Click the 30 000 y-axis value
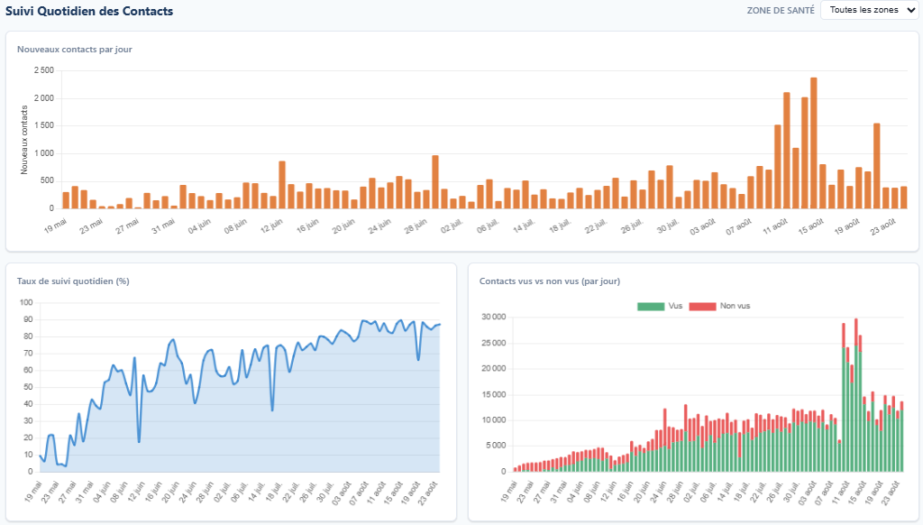The height and width of the screenshot is (525, 923). coord(494,317)
